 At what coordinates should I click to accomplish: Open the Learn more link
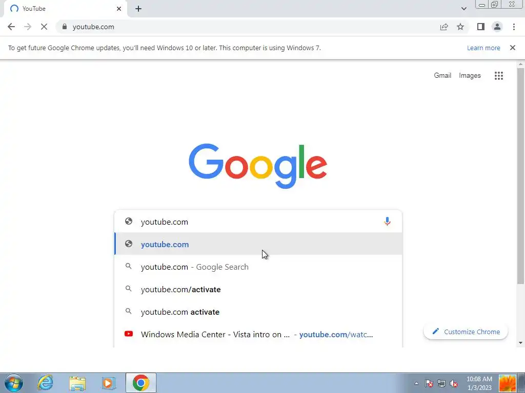[483, 48]
